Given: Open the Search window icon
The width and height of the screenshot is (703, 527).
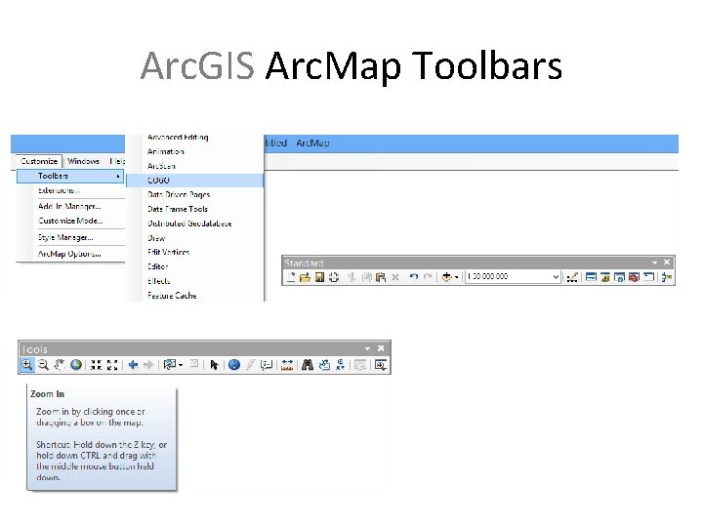Looking at the screenshot, I should pyautogui.click(x=620, y=277).
